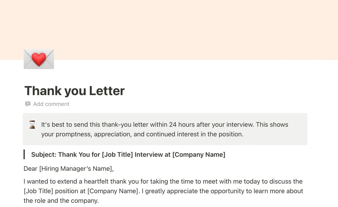Screen dimensions: 338x207
Task: Click the vertical quote bar beside Subject
Action: [24, 155]
